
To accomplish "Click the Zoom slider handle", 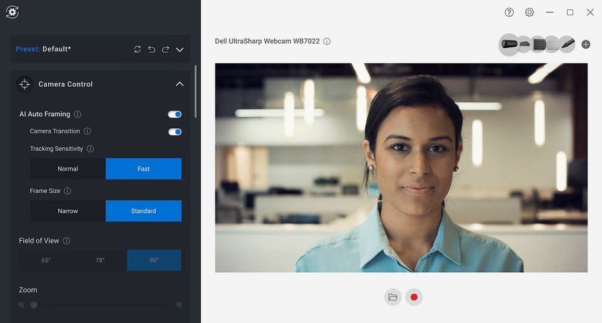I will [34, 305].
